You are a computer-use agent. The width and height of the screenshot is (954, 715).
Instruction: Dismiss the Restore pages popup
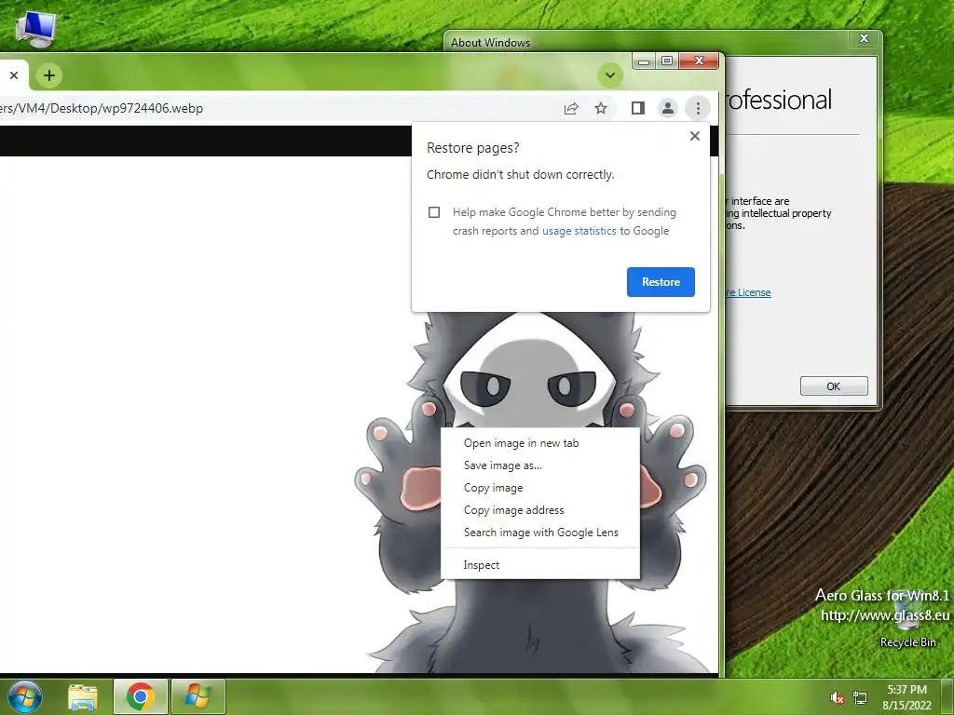(695, 136)
